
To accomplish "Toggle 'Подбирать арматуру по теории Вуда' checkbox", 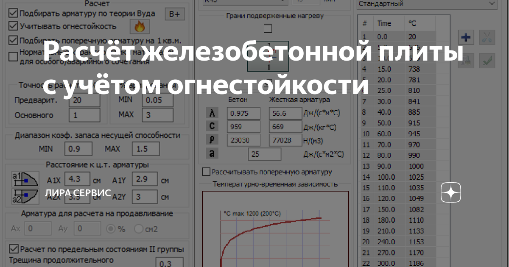I will click(x=13, y=13).
